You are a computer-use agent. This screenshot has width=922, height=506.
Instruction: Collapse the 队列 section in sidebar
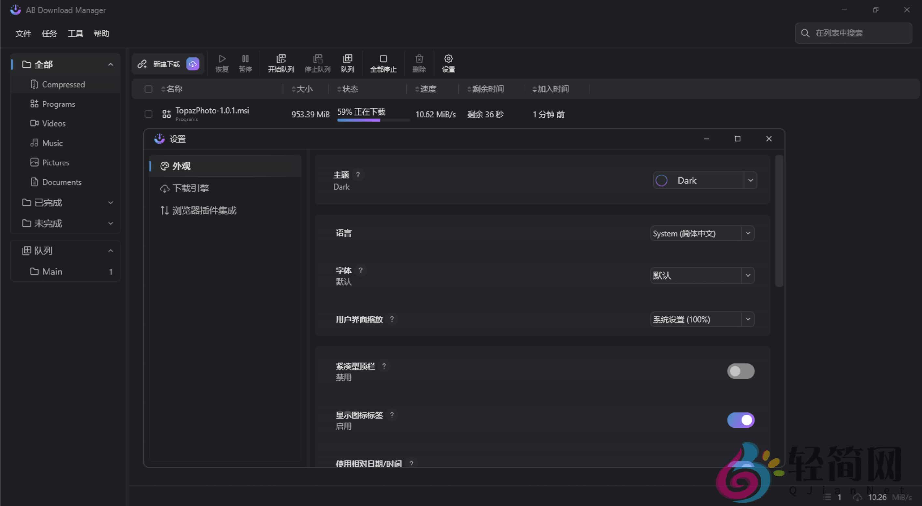coord(111,250)
